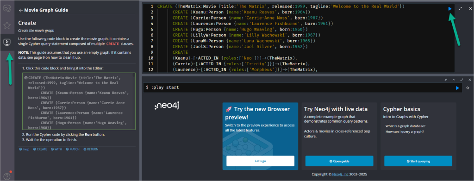Click editor line with 'Laurence Fishburne'
The width and height of the screenshot is (474, 181).
[253, 23]
